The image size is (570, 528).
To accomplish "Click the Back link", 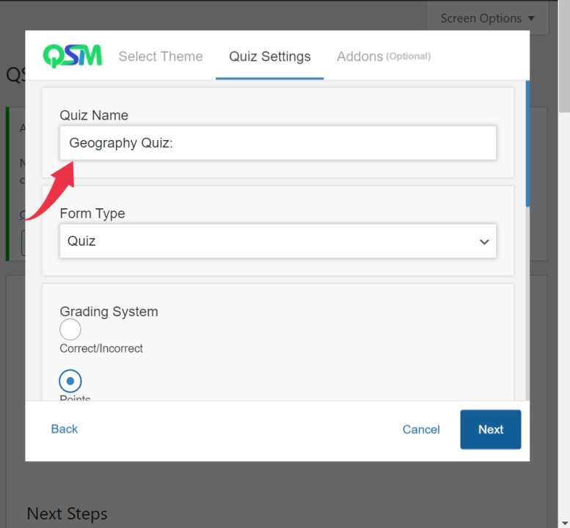I will (65, 429).
